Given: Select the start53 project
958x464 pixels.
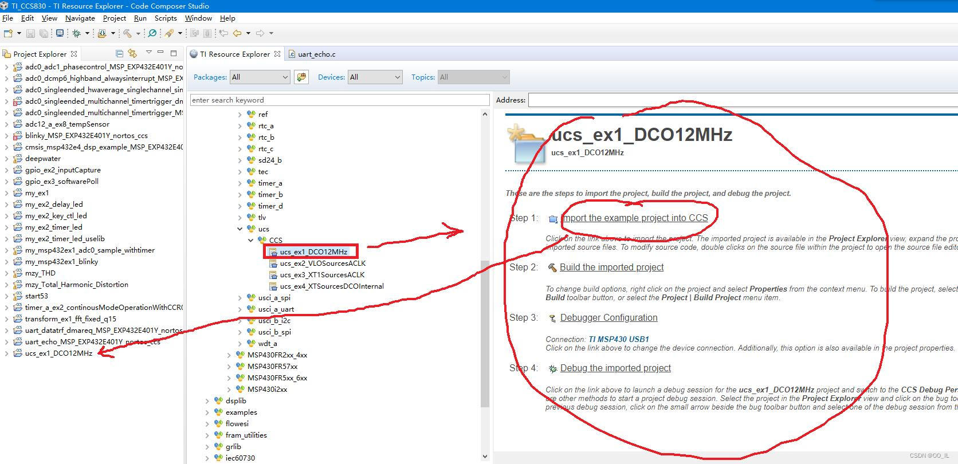Looking at the screenshot, I should click(37, 296).
